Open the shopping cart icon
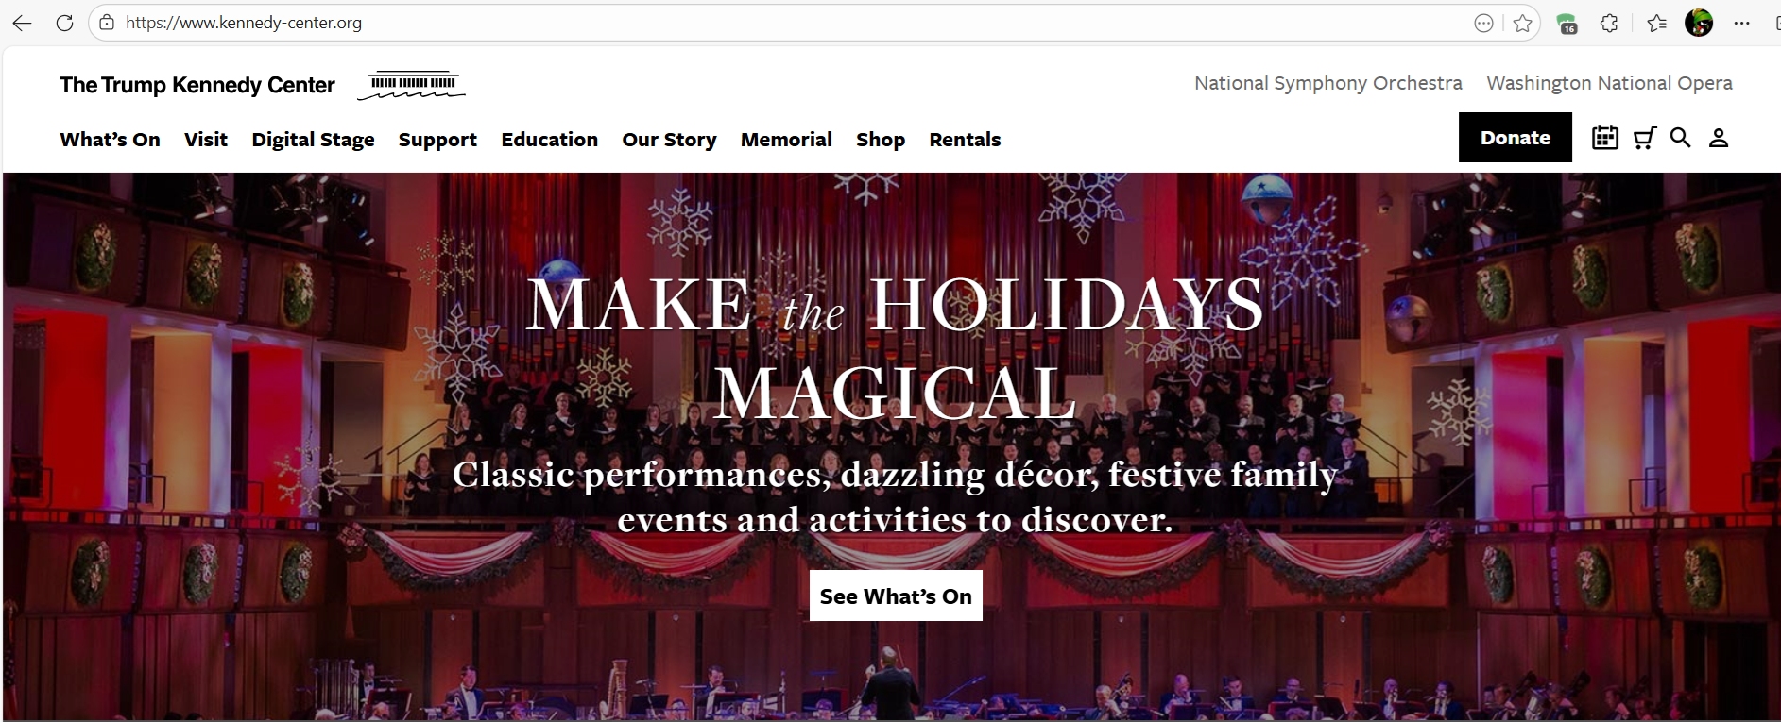The height and width of the screenshot is (722, 1781). [x=1645, y=138]
